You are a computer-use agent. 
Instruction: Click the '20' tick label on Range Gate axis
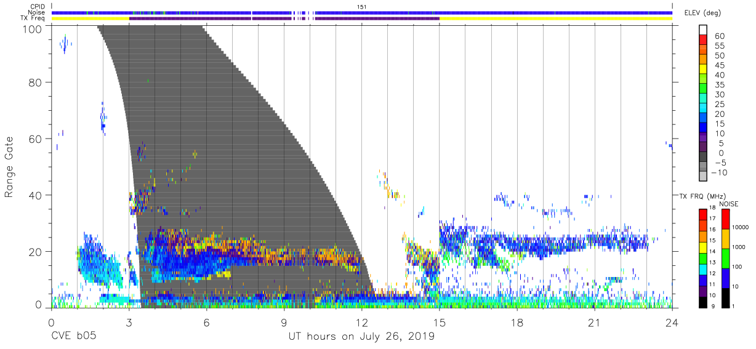click(x=36, y=252)
